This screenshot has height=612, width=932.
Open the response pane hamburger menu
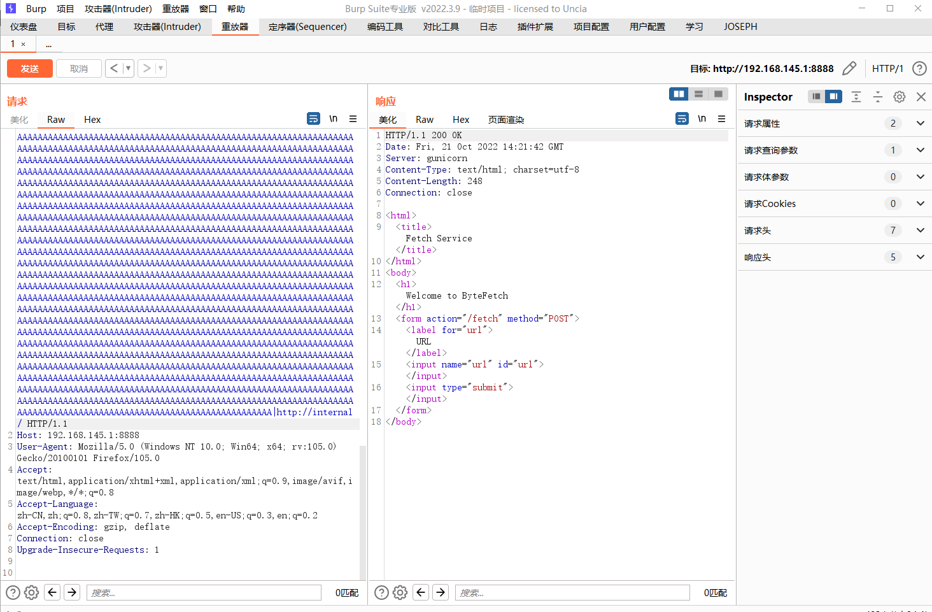721,118
